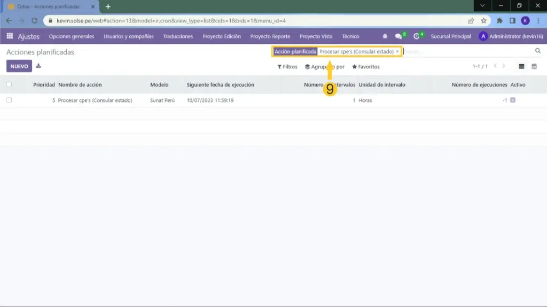Click the search magnifier icon

538,51
